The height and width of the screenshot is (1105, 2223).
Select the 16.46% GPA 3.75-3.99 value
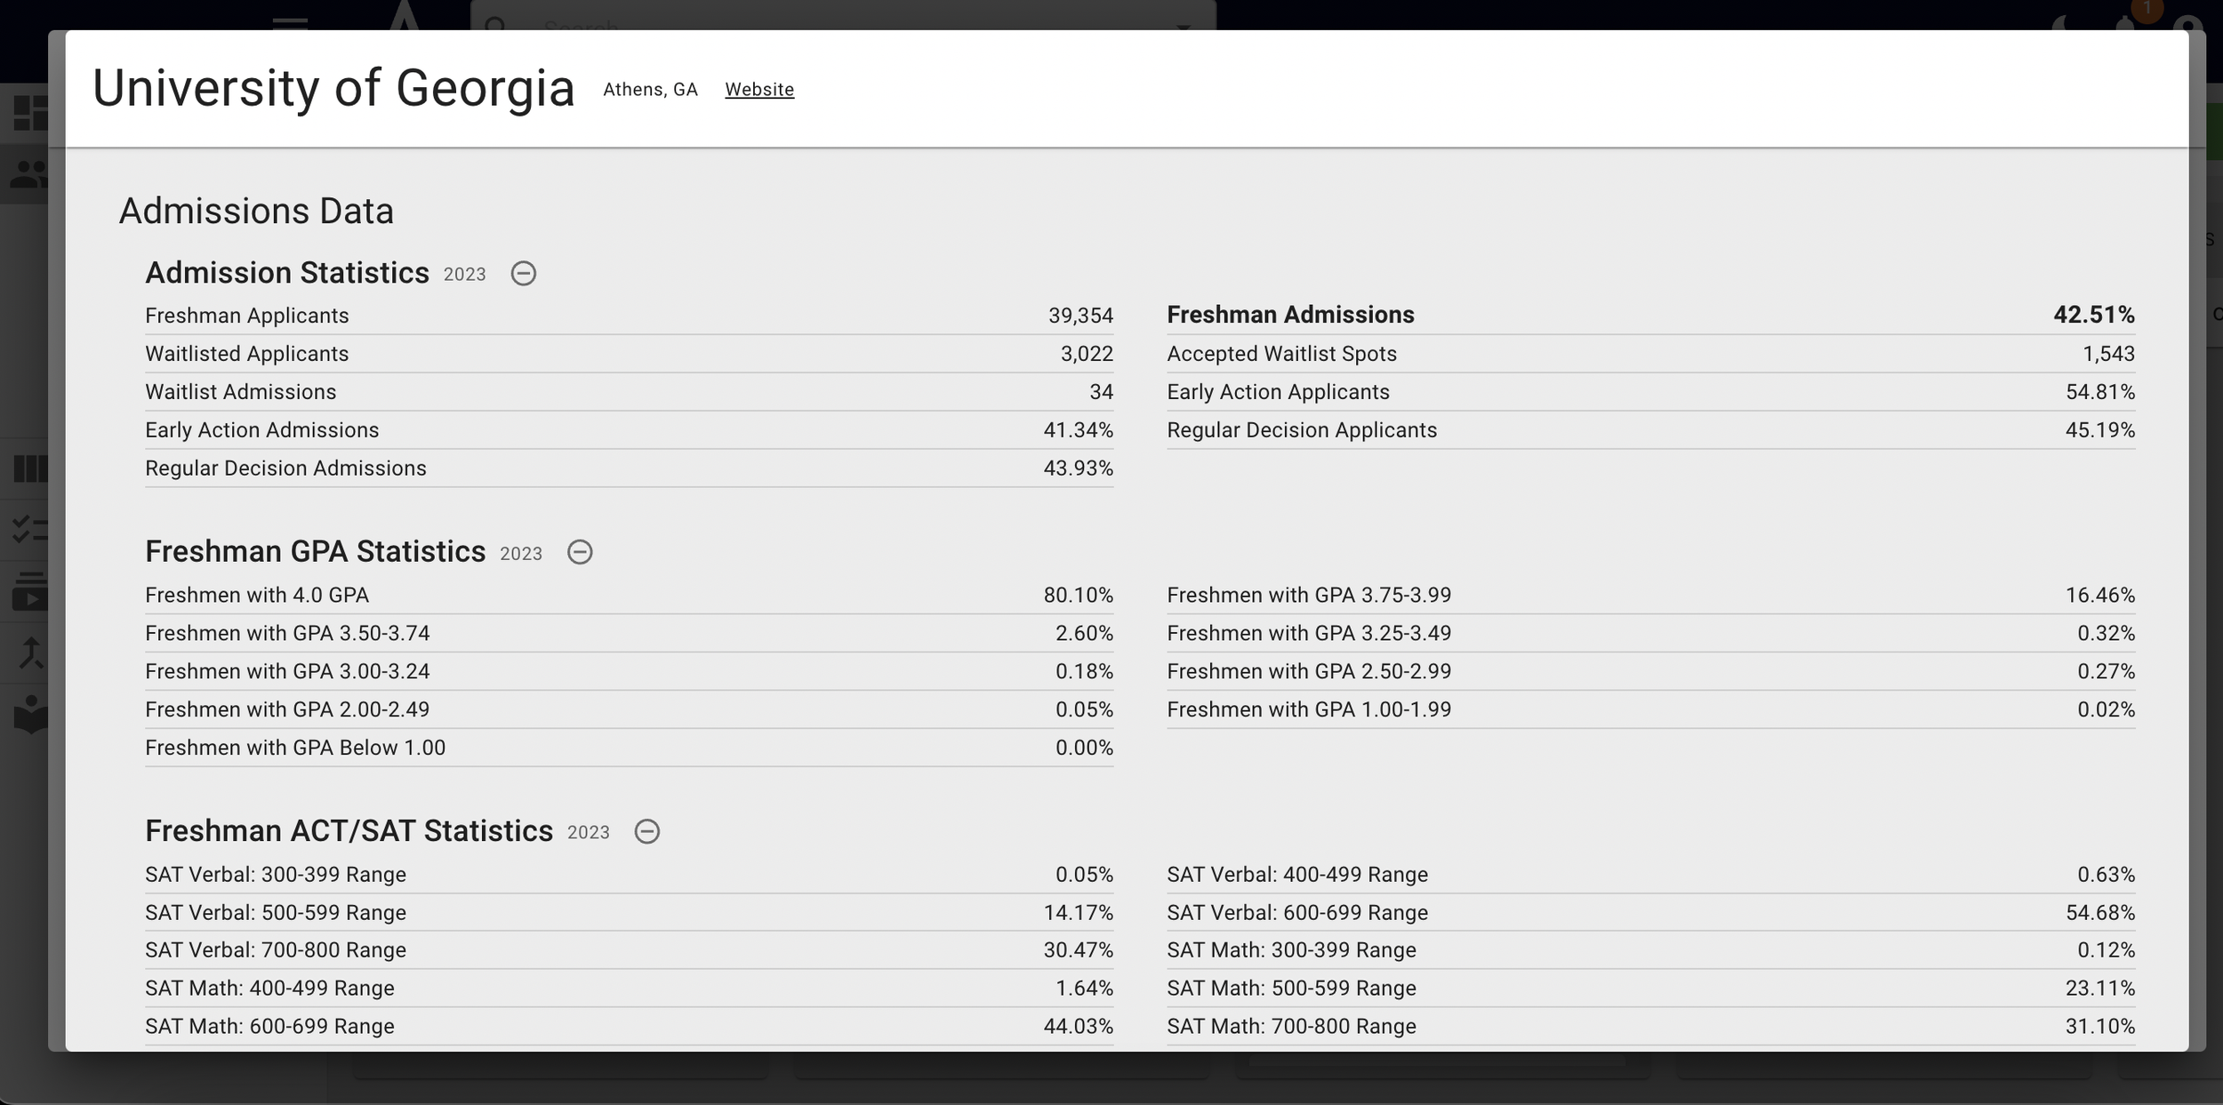[2100, 595]
